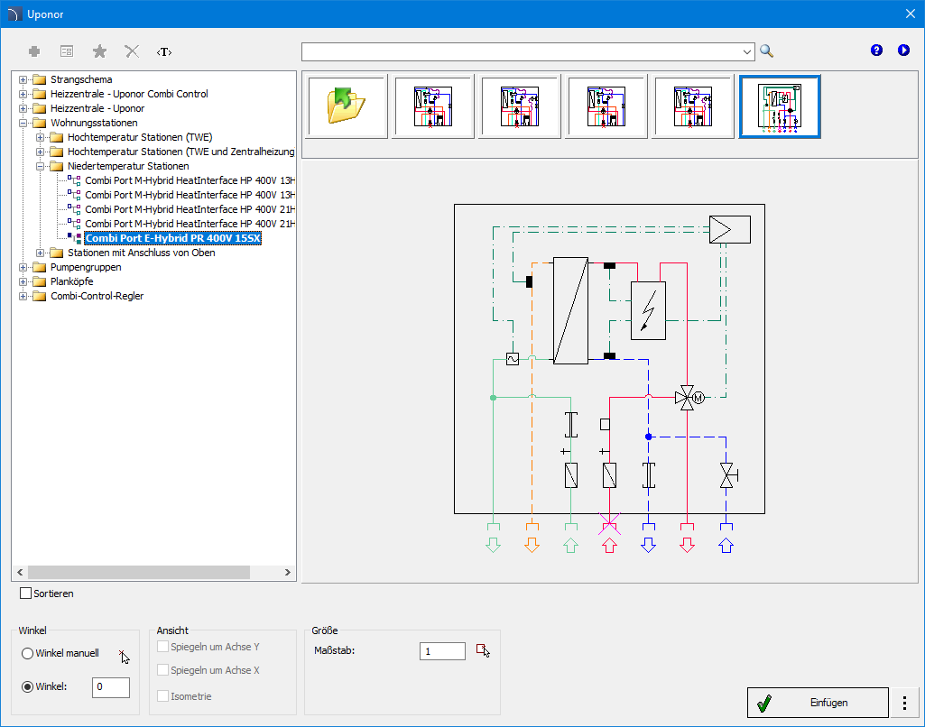The height and width of the screenshot is (727, 925).
Task: Click the <T> text icon
Action: (x=164, y=51)
